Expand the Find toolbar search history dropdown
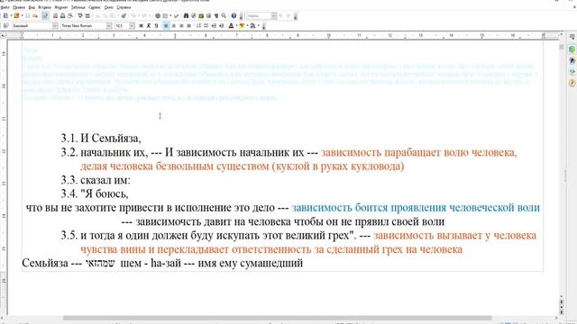577x324 pixels. 274,16
